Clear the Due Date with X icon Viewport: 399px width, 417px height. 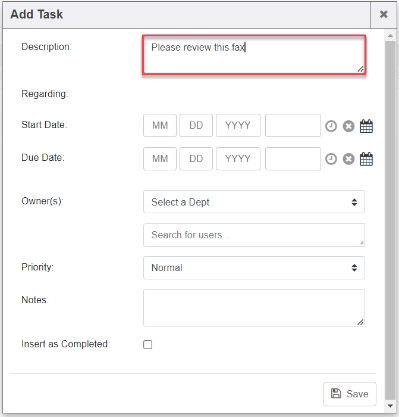[x=348, y=159]
